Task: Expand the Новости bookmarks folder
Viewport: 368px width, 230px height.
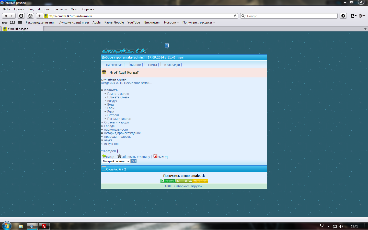Action: (171, 22)
